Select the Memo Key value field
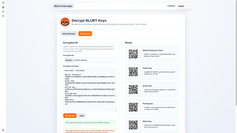 (160, 126)
